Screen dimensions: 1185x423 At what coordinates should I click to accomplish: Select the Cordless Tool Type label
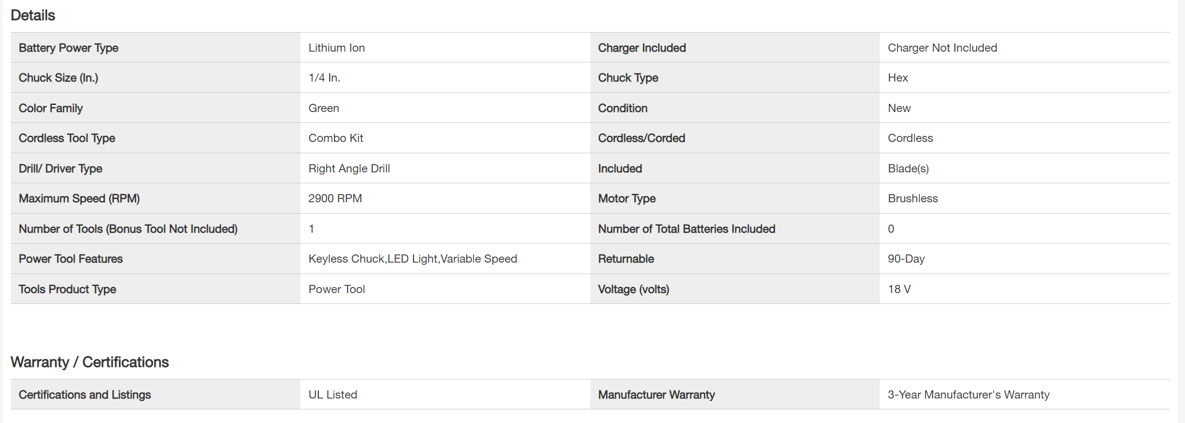click(x=67, y=138)
